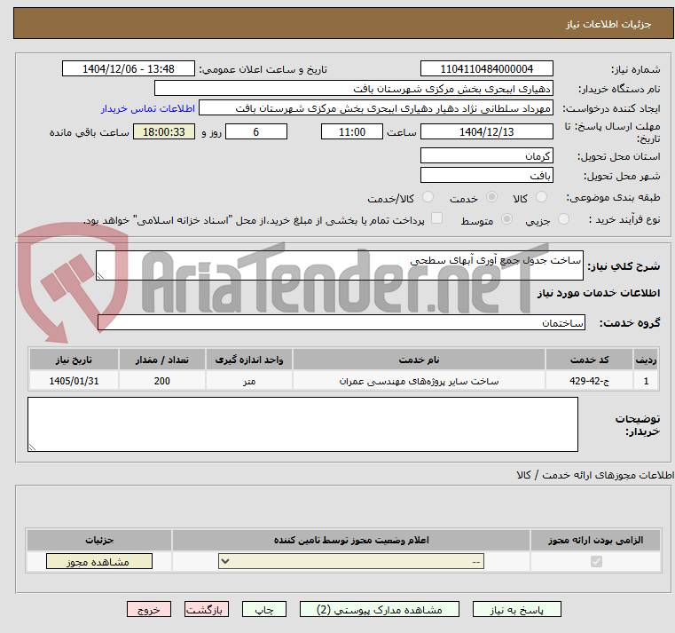Click the request creator name field
The height and width of the screenshot is (633, 675).
tap(376, 108)
